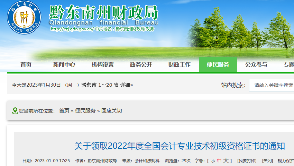Click 回应关切 in the breadcrumb trail
Viewport: 294px width, 166px height.
(112, 110)
